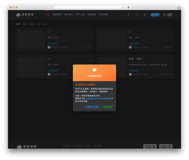Open the 软件工具 nav menu item

(x=80, y=14)
